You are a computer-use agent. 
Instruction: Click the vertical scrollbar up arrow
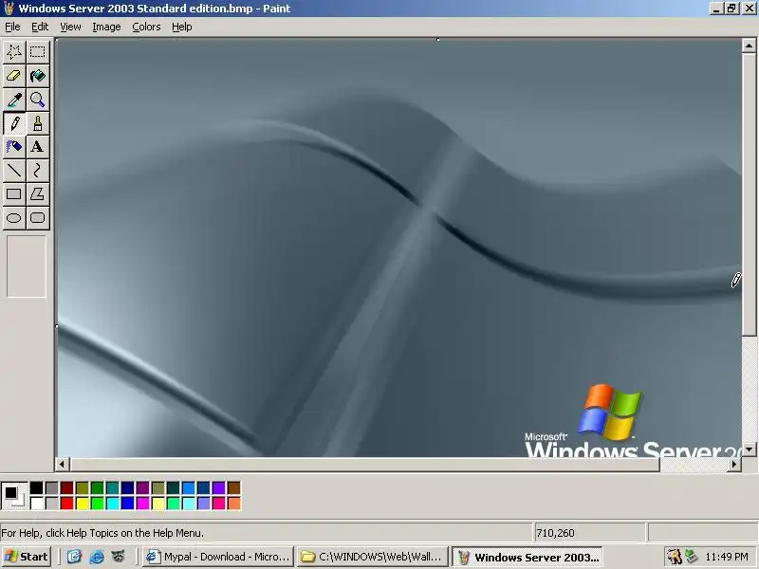coord(749,46)
